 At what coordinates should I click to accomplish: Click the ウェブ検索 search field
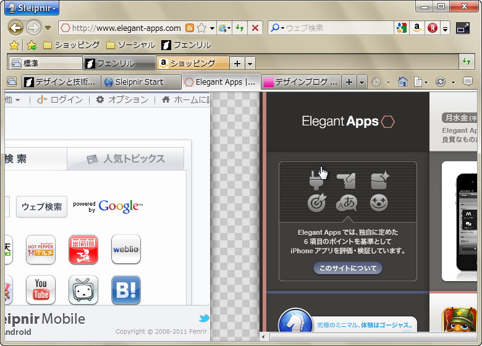pos(339,28)
